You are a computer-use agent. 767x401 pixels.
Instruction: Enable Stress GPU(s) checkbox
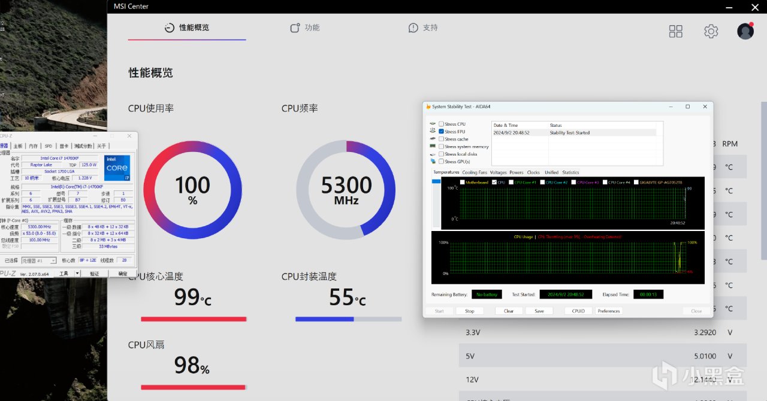tap(442, 162)
